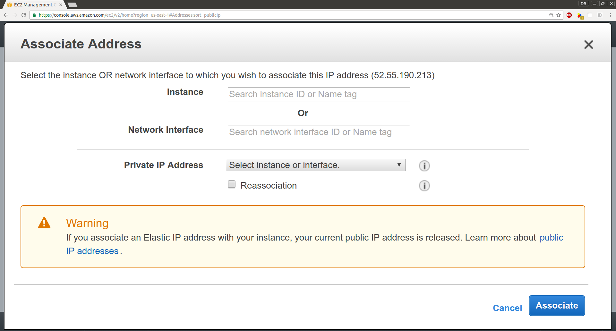Screen dimensions: 616x331
Task: Cancel the address association
Action: [x=507, y=308]
